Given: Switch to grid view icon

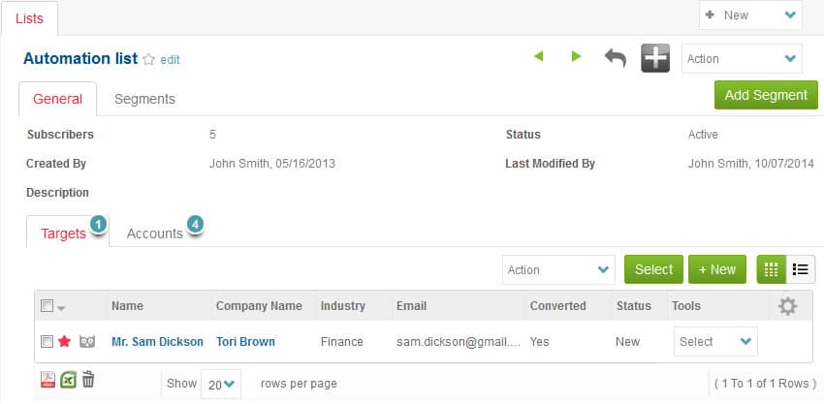Looking at the screenshot, I should 773,269.
